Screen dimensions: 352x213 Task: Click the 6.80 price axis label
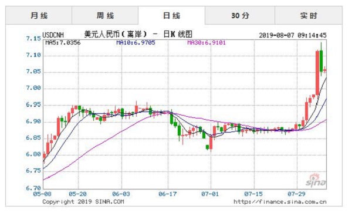pos(33,154)
